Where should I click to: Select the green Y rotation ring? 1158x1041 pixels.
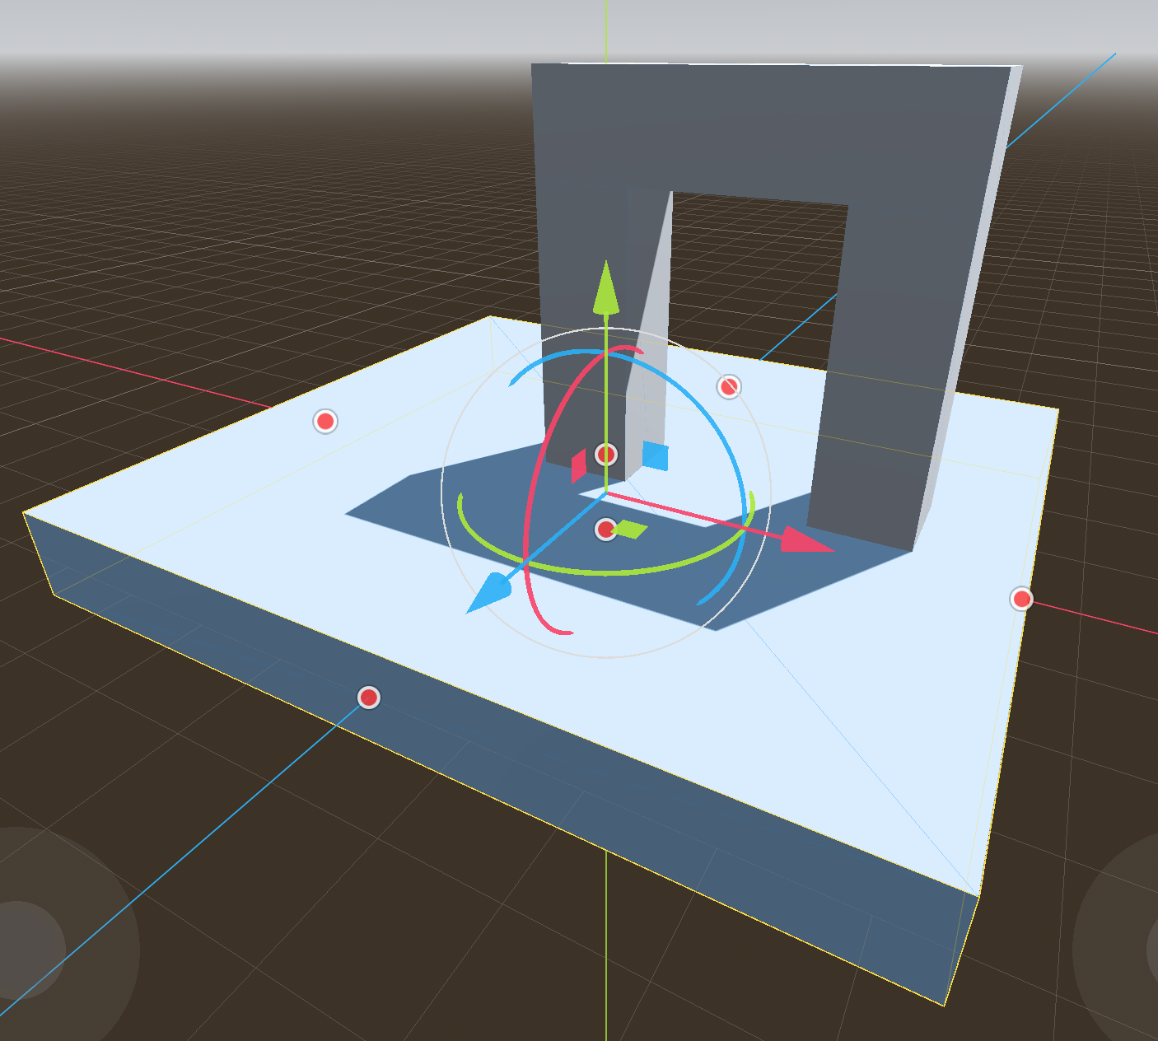click(609, 570)
